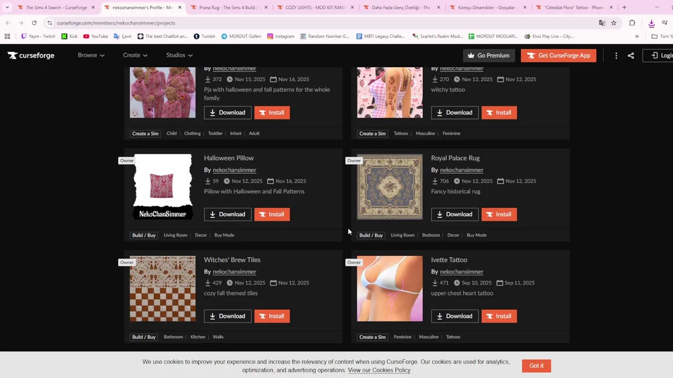Image resolution: width=673 pixels, height=378 pixels.
Task: Open browser extensions puzzle icon
Action: click(632, 23)
